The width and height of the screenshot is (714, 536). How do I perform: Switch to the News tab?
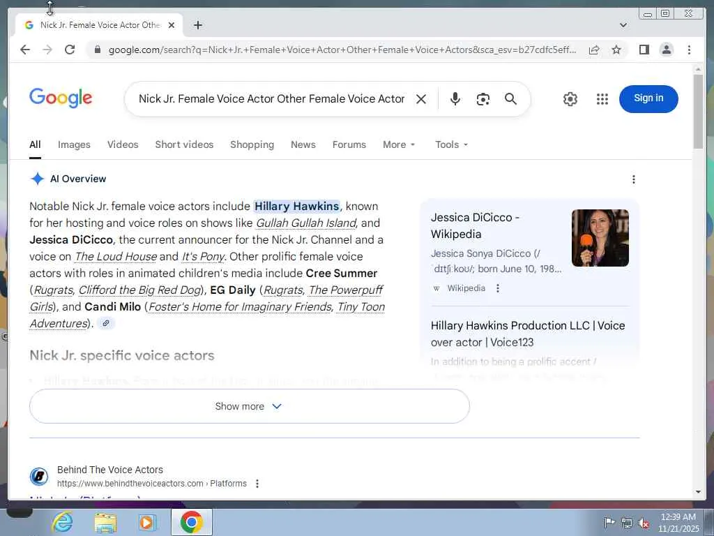[303, 144]
